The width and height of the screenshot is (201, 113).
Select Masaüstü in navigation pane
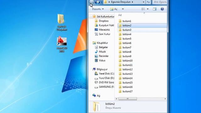tap(102, 30)
